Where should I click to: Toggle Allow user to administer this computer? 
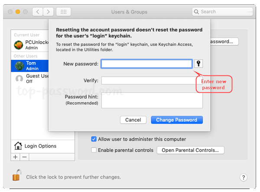coord(94,139)
